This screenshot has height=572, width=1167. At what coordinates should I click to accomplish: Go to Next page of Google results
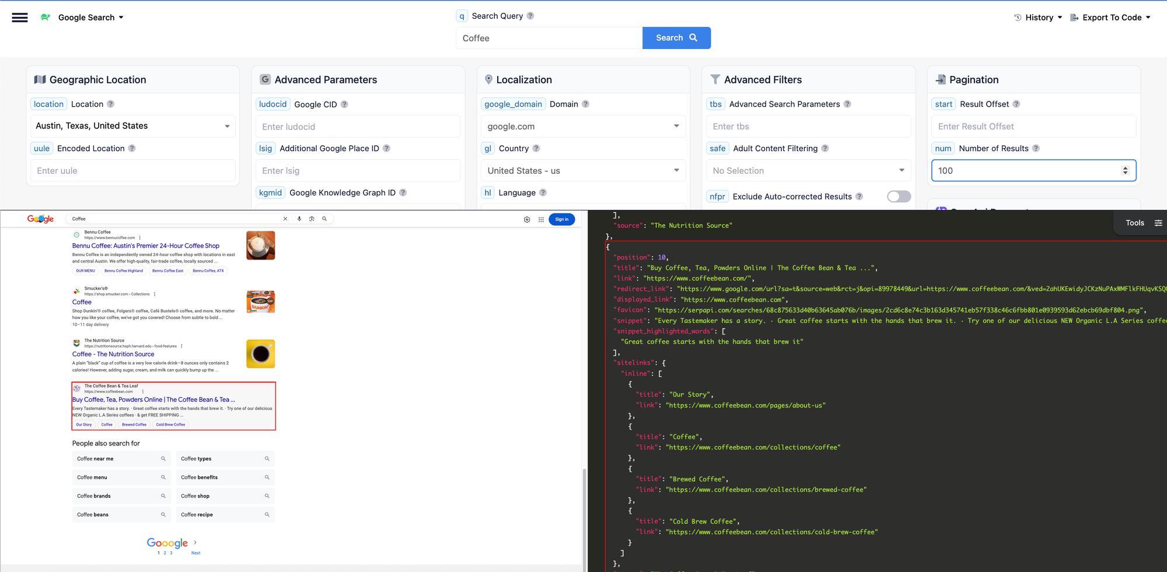[195, 553]
